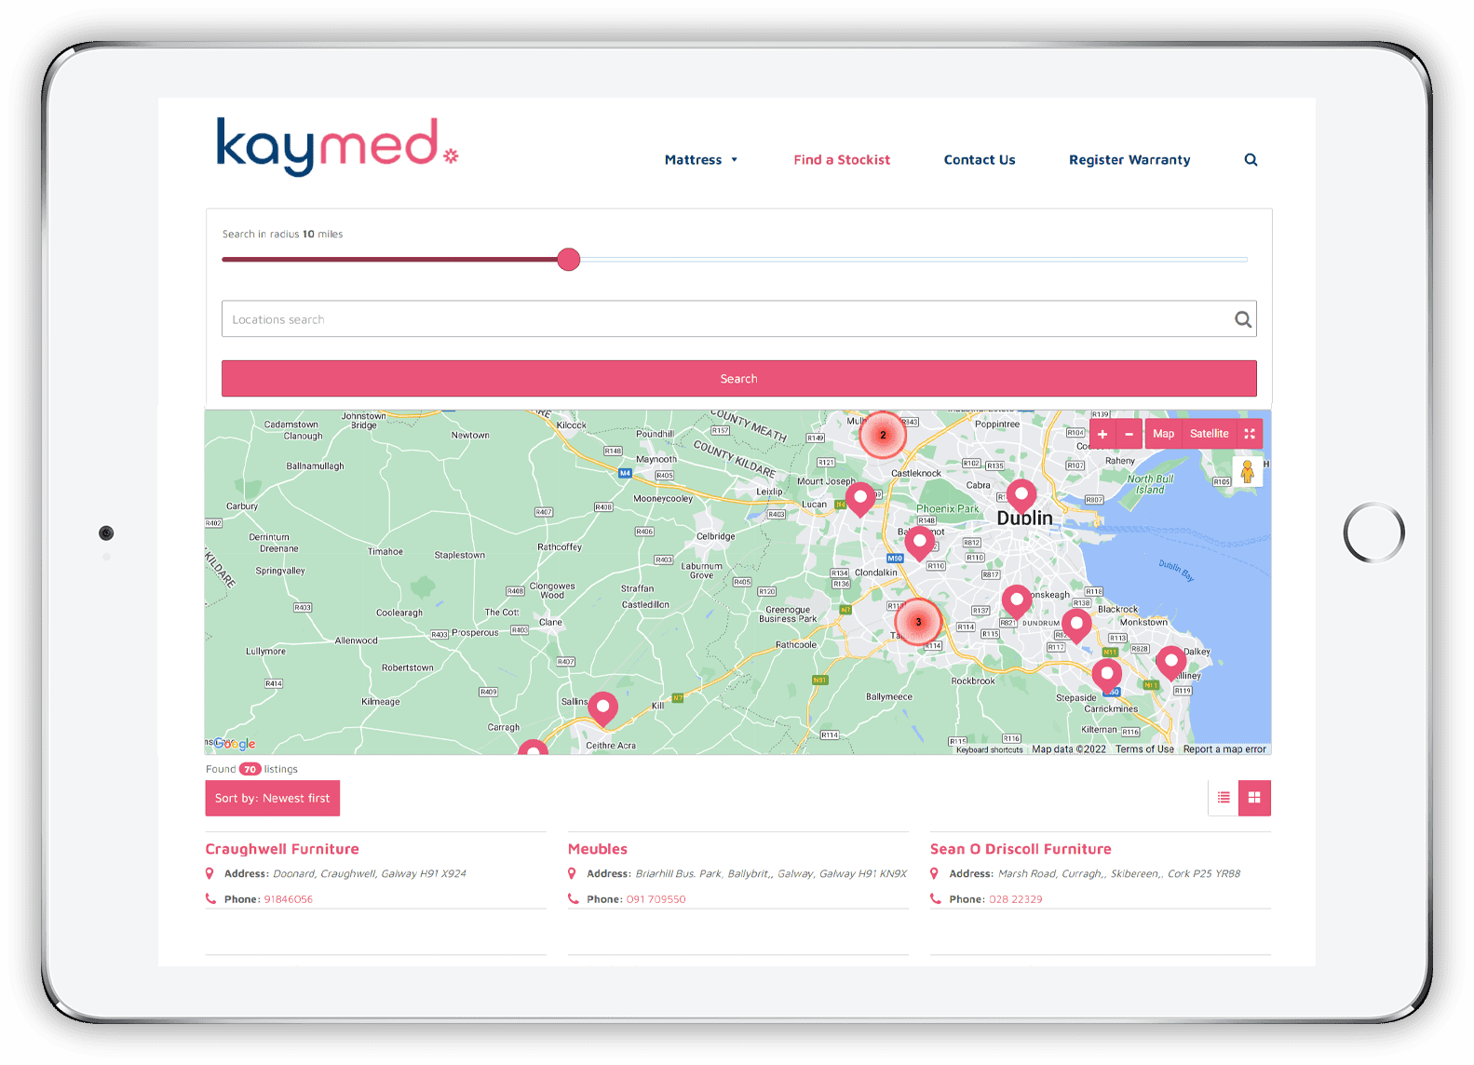
Task: Open the Contact Us page
Action: click(980, 160)
